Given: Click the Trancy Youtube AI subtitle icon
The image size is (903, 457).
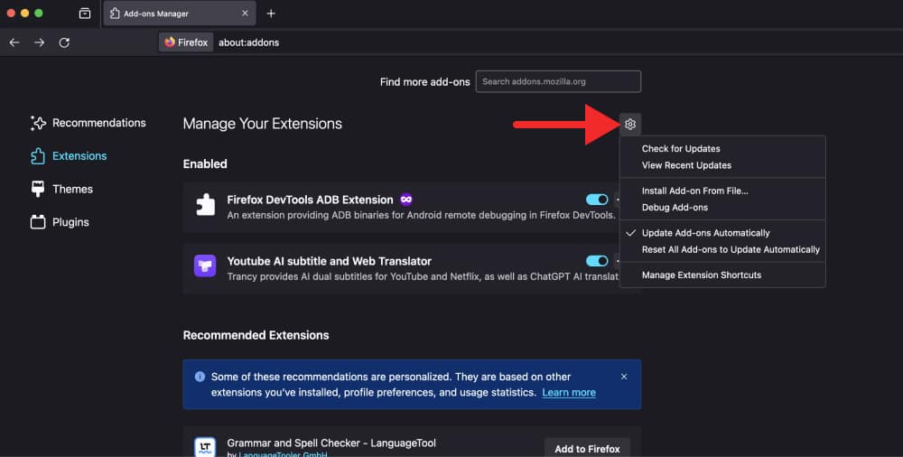Looking at the screenshot, I should tap(205, 266).
